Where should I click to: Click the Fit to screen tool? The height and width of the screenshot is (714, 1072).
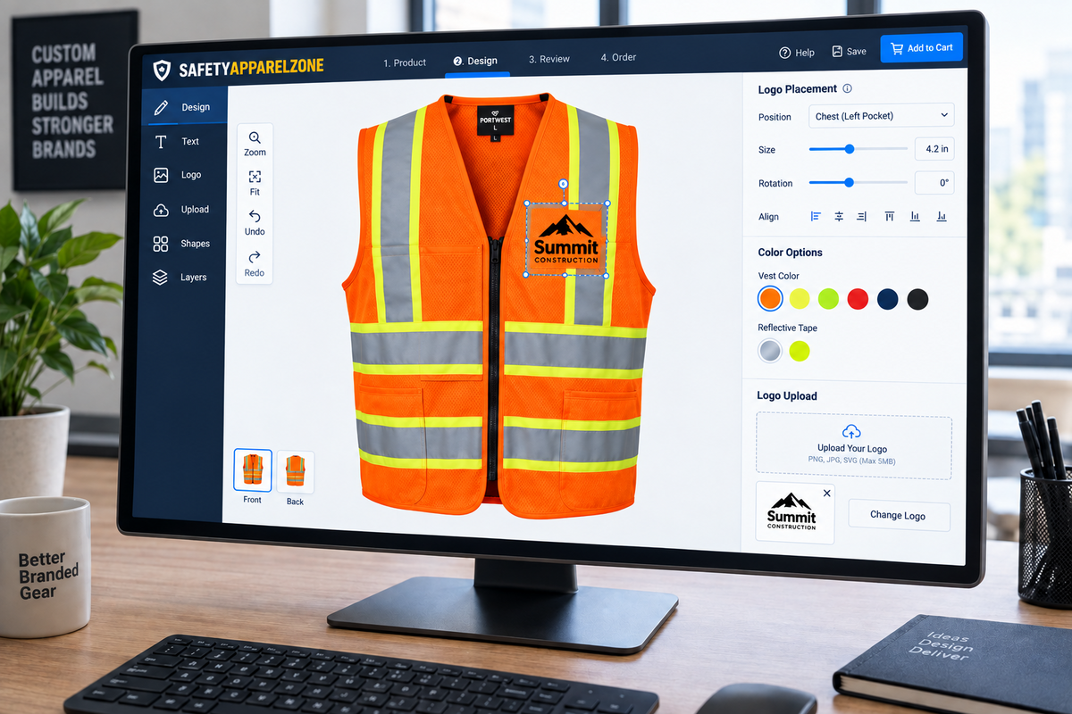[255, 183]
